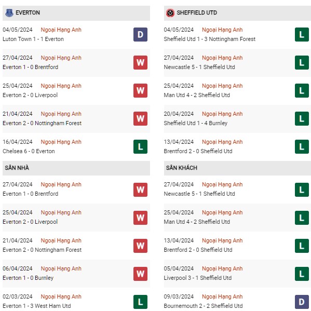Click the L badge for Everton 1-3 West Ham Utd
This screenshot has width=311, height=311.
(140, 302)
